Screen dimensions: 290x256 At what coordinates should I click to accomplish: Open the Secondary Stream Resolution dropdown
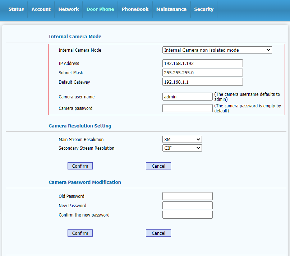coord(182,148)
